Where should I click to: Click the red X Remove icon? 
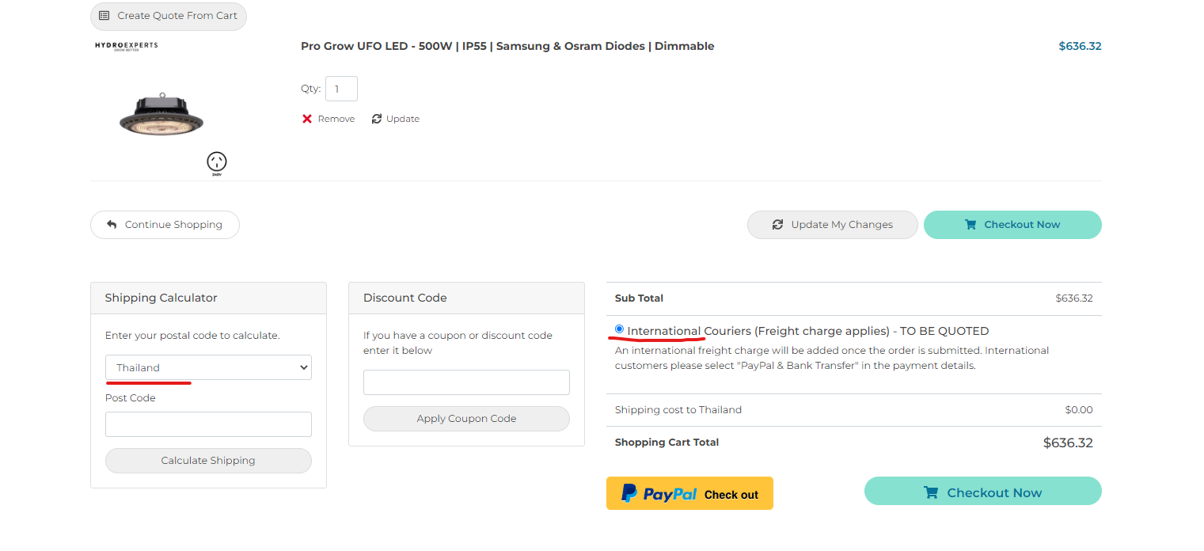point(307,119)
